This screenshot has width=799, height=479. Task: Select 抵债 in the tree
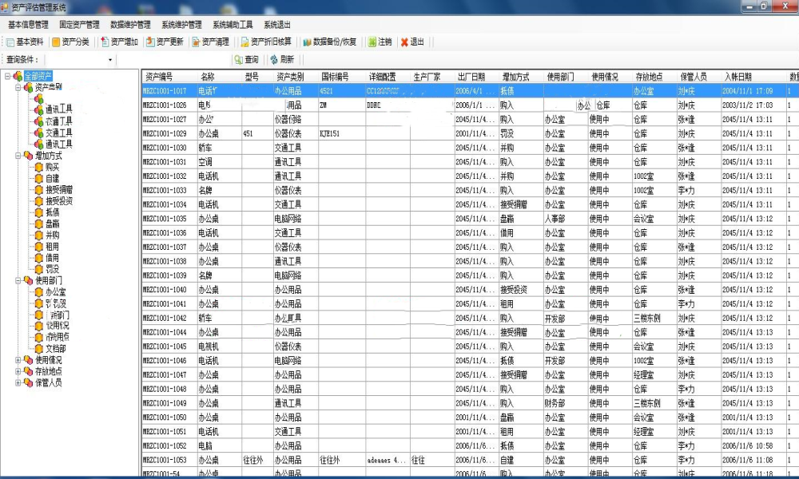pyautogui.click(x=52, y=212)
